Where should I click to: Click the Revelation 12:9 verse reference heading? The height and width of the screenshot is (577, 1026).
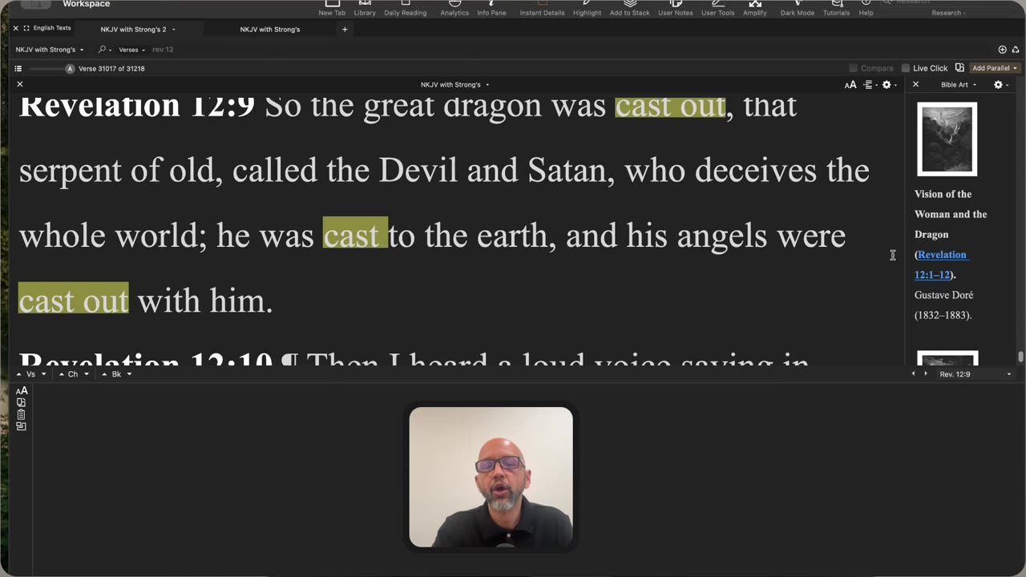click(137, 107)
